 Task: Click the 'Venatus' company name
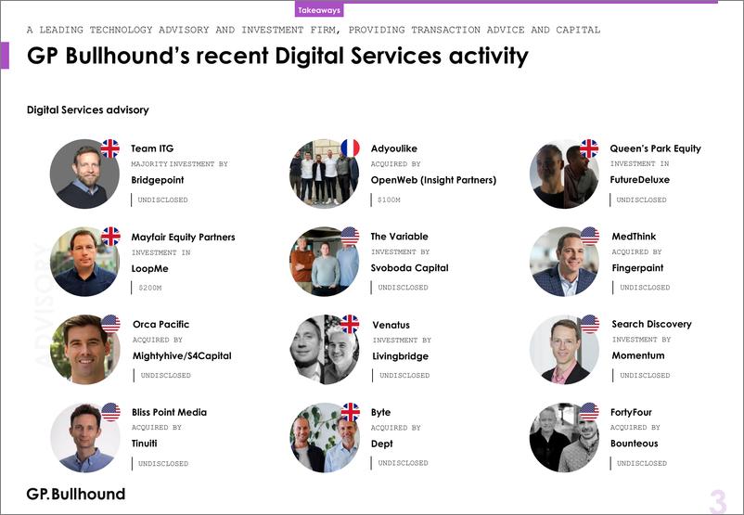[391, 325]
